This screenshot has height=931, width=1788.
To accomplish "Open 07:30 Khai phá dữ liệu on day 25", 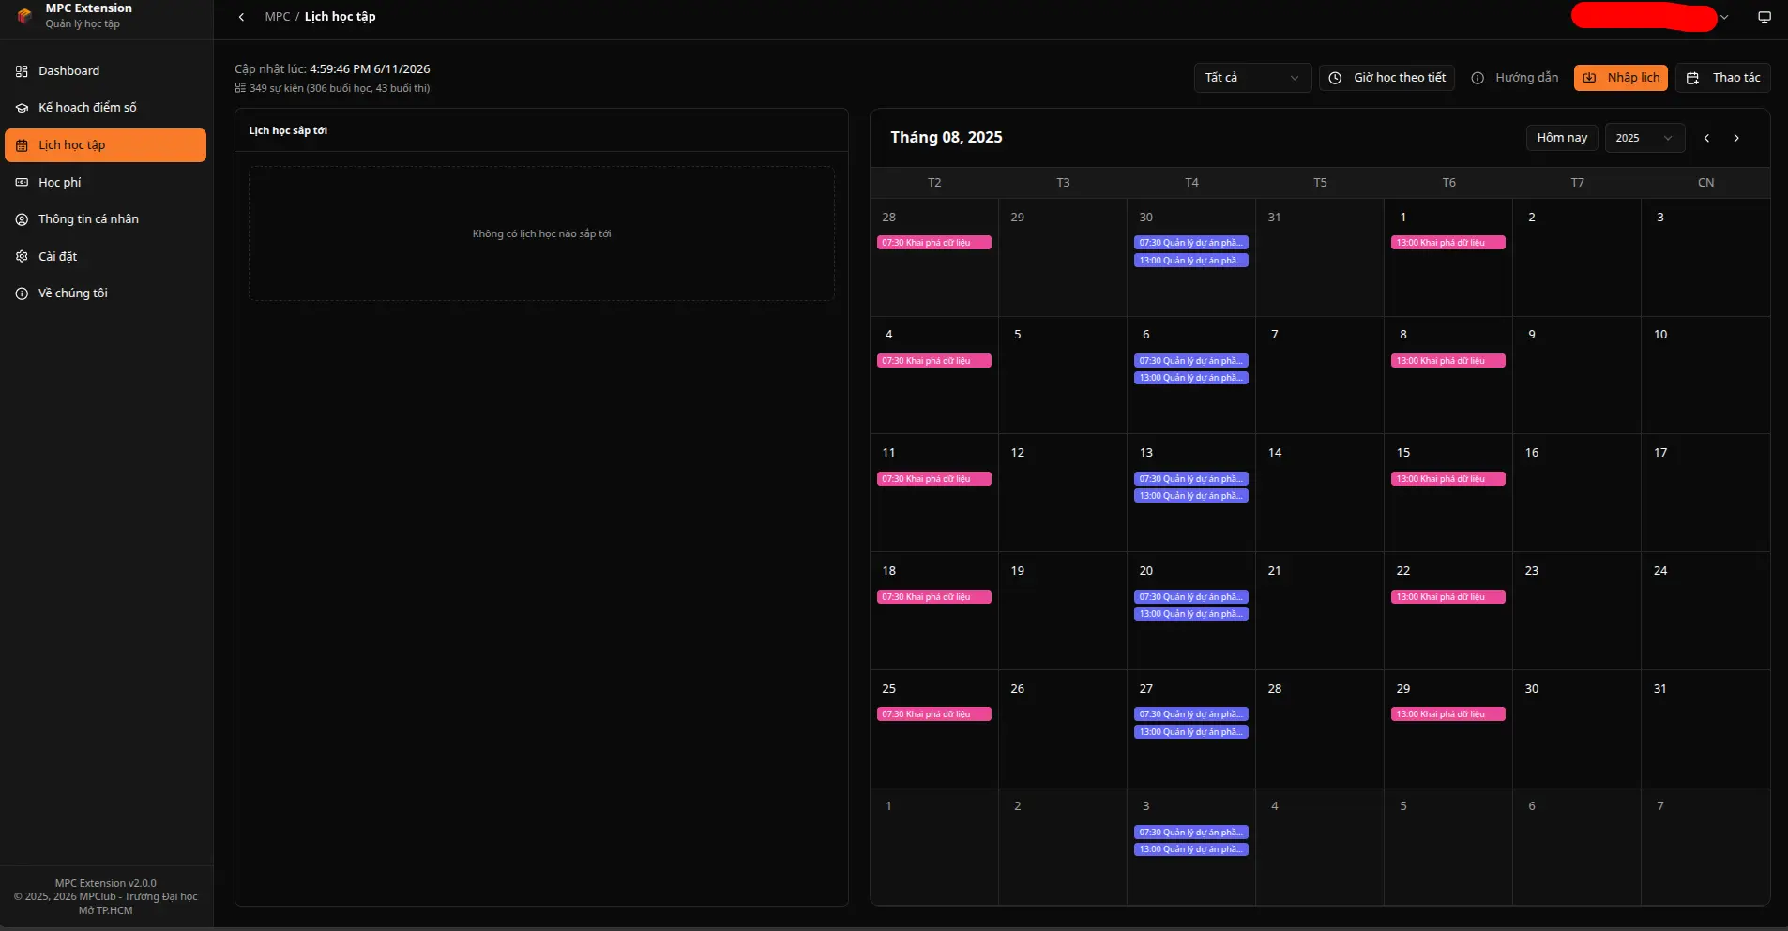I will (933, 714).
